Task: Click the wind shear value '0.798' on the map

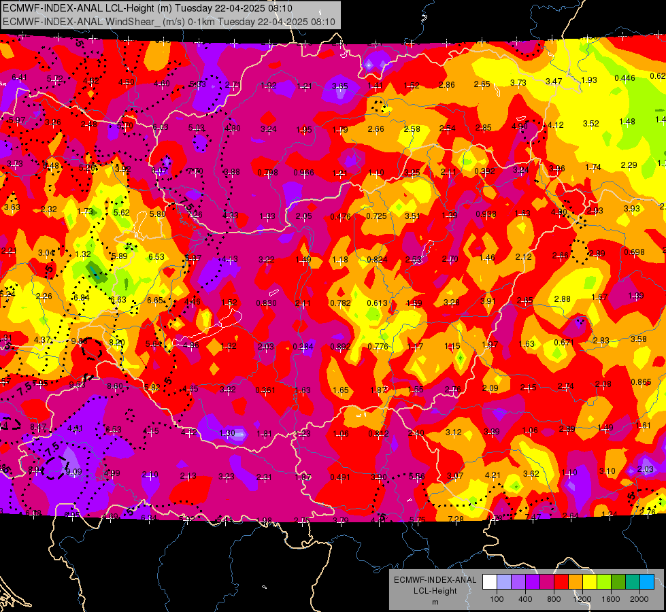Action: pyautogui.click(x=267, y=173)
